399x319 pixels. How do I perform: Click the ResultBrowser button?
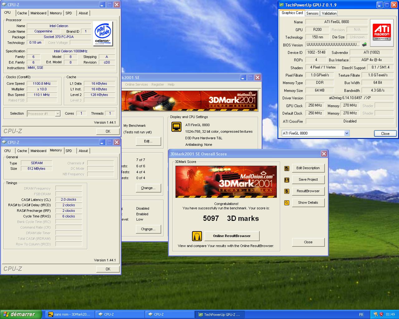coord(308,191)
